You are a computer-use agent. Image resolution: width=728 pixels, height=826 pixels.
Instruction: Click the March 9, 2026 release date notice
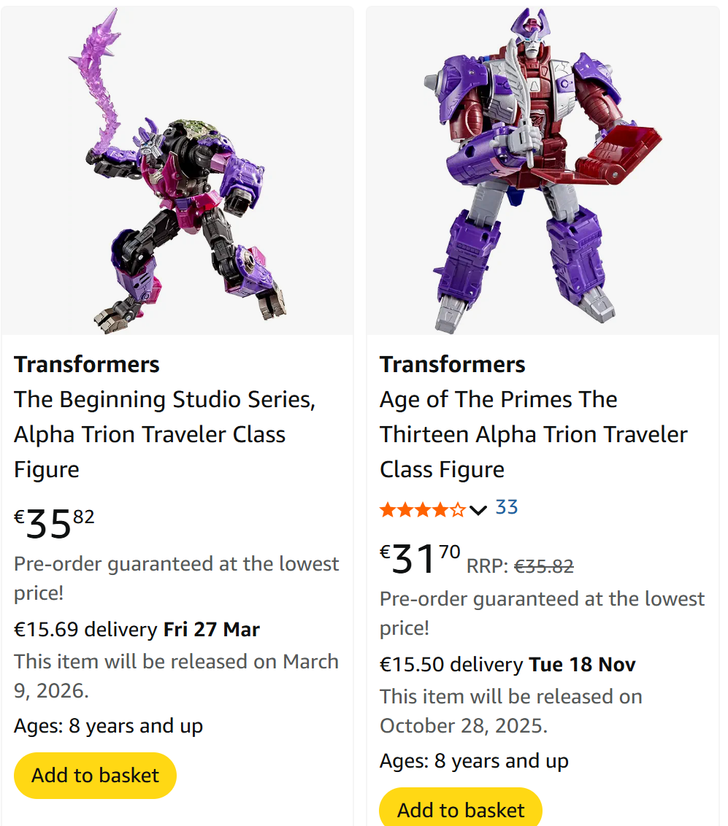click(x=176, y=675)
